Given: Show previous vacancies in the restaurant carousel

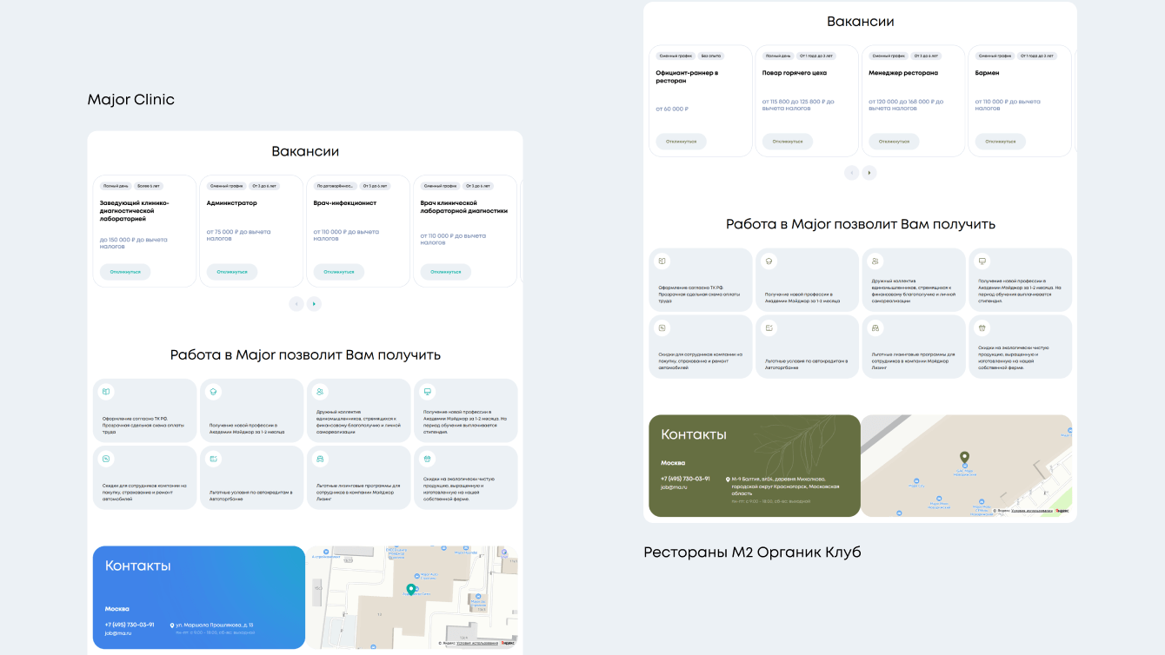Looking at the screenshot, I should click(x=852, y=172).
